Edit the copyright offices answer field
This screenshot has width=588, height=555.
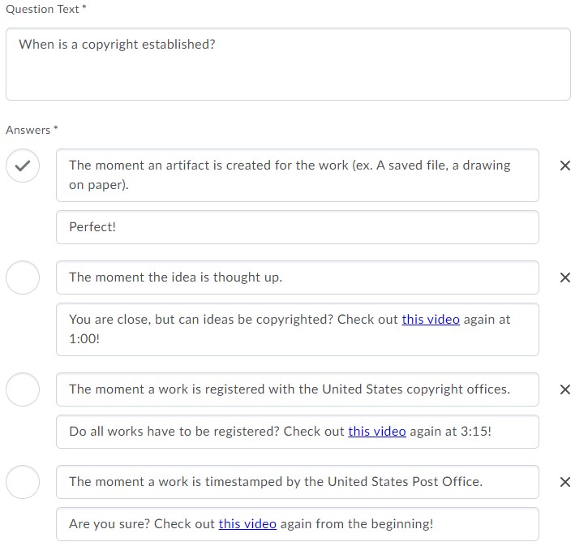click(298, 389)
